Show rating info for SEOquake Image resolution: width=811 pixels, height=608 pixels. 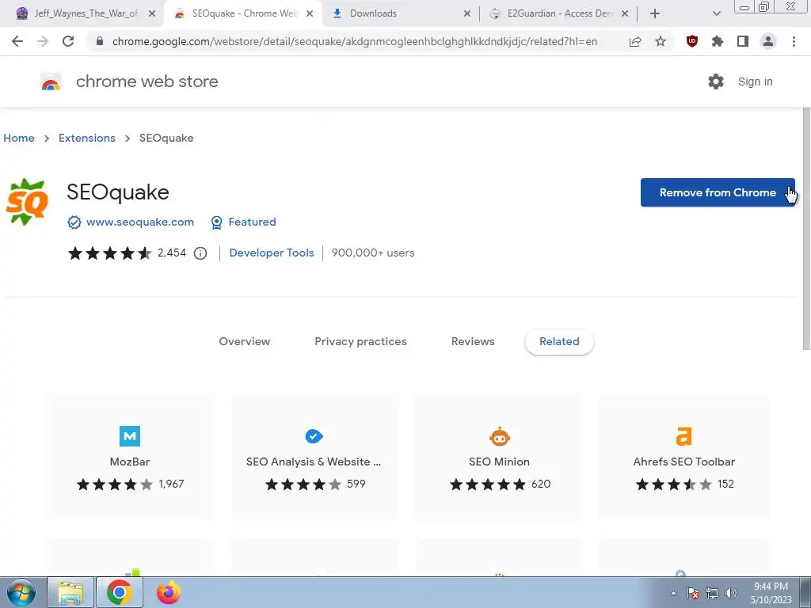pos(200,253)
